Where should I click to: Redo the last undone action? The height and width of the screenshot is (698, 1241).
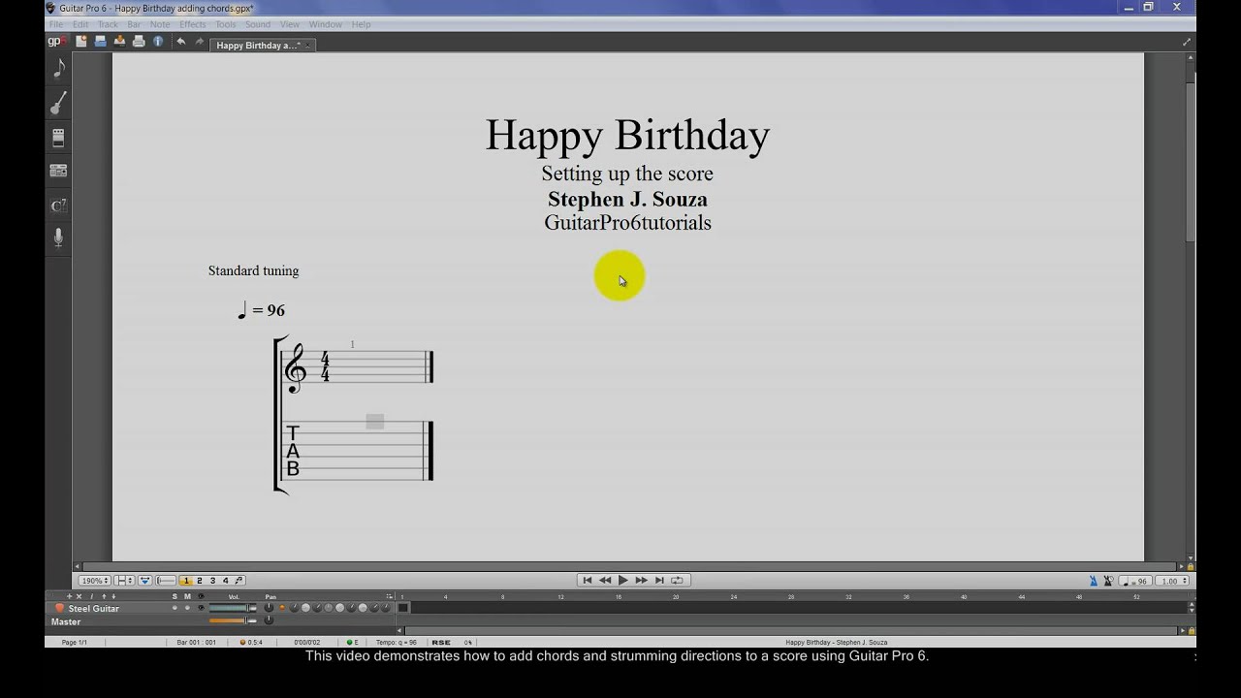click(x=200, y=41)
